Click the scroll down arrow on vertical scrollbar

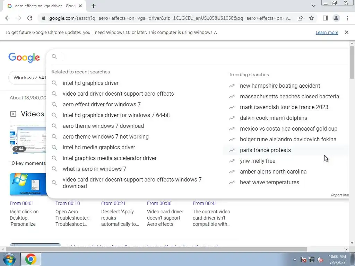[352, 243]
